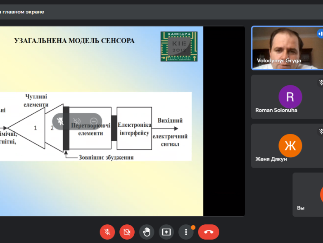The height and width of the screenshot is (243, 323).
Task: Click the speaking indicator on Volodymyr's tile
Action: (x=320, y=34)
